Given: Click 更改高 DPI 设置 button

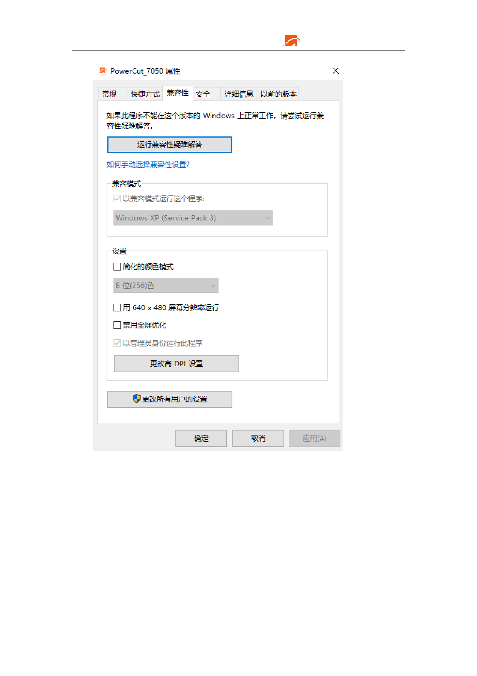Looking at the screenshot, I should tap(176, 363).
